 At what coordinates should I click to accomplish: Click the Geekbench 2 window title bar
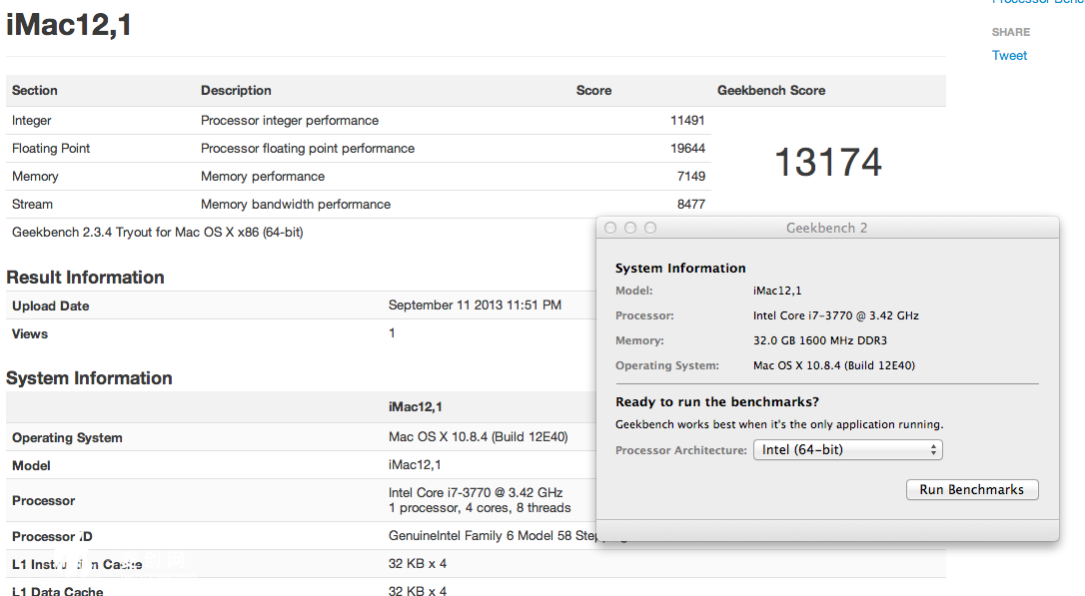(x=826, y=229)
